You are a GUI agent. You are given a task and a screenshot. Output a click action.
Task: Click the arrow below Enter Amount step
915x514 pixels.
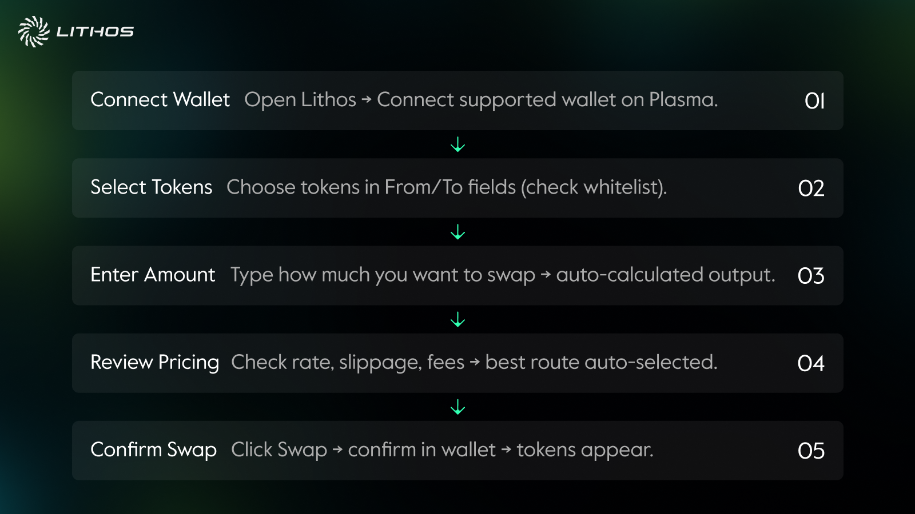(457, 319)
